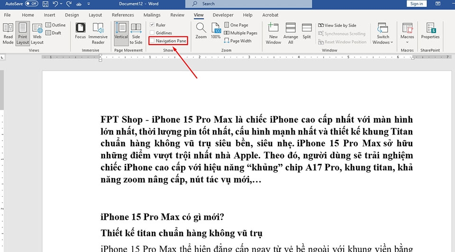Click Reset Window Position
Viewport: 455px width, 252px height.
tap(342, 42)
